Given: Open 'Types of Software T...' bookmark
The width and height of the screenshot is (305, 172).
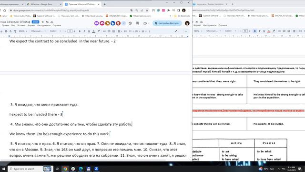Looking at the screenshot, I should [44, 16].
